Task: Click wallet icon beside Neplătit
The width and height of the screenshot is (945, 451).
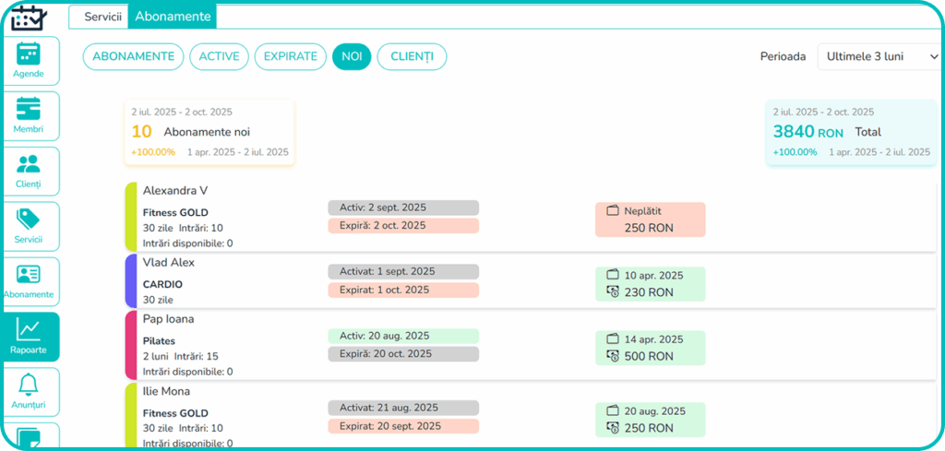Action: coord(611,211)
